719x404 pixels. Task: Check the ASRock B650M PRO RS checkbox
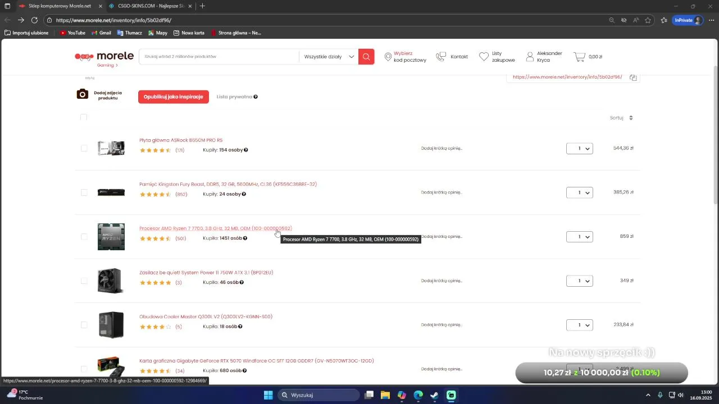(84, 148)
